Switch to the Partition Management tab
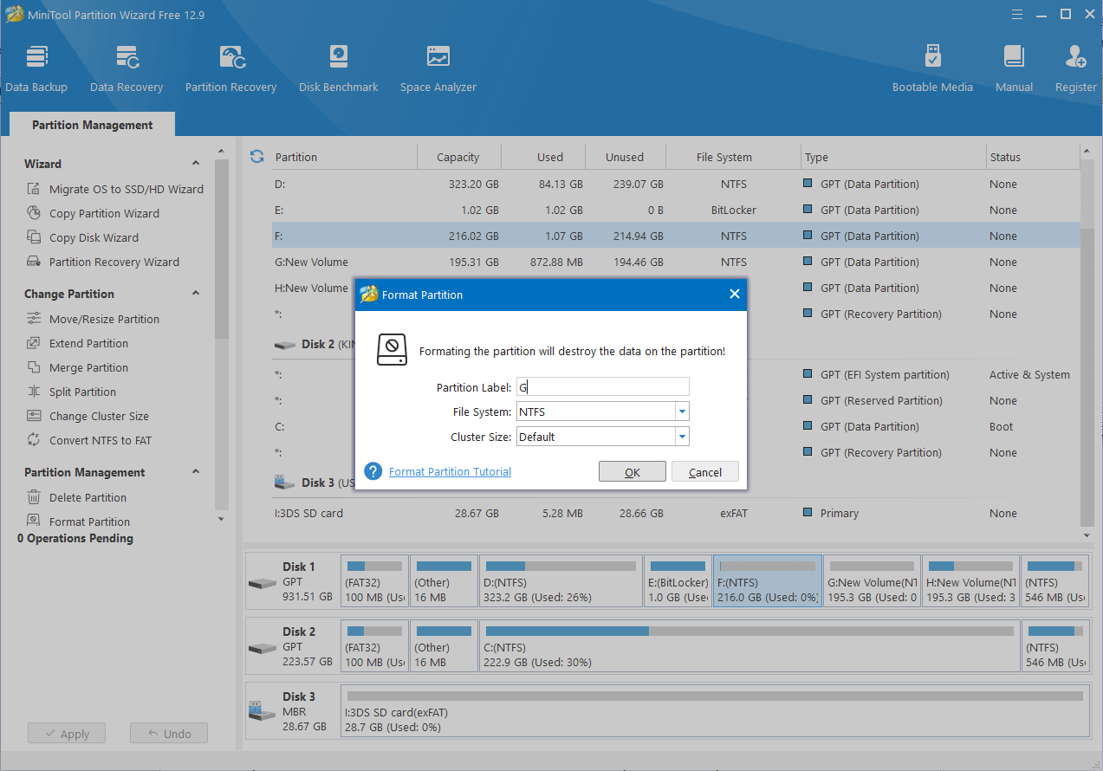This screenshot has height=771, width=1103. (x=91, y=124)
